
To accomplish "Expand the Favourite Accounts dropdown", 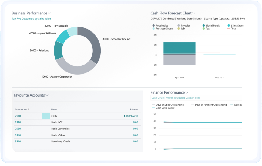I will [47, 95].
